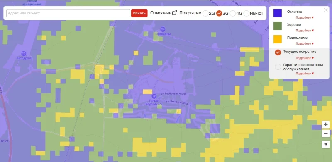Select the 2G coverage radio button
The width and height of the screenshot is (332, 162).
205,13
